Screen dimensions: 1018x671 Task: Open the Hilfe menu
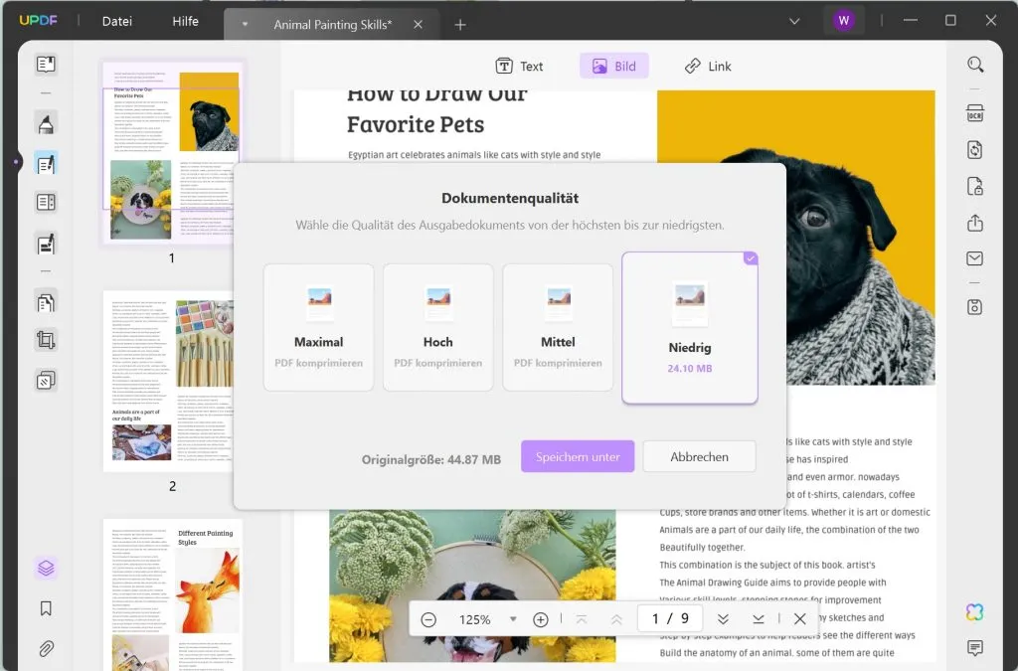[185, 21]
